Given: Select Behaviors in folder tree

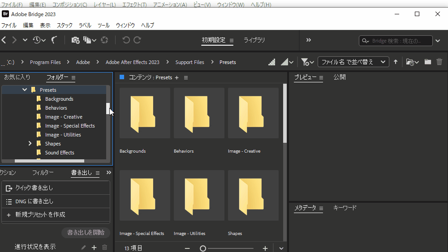Looking at the screenshot, I should coord(56,108).
